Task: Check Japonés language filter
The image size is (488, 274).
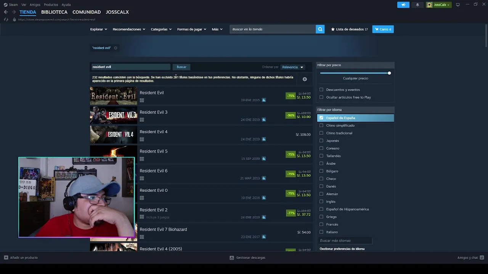Action: coord(321,141)
